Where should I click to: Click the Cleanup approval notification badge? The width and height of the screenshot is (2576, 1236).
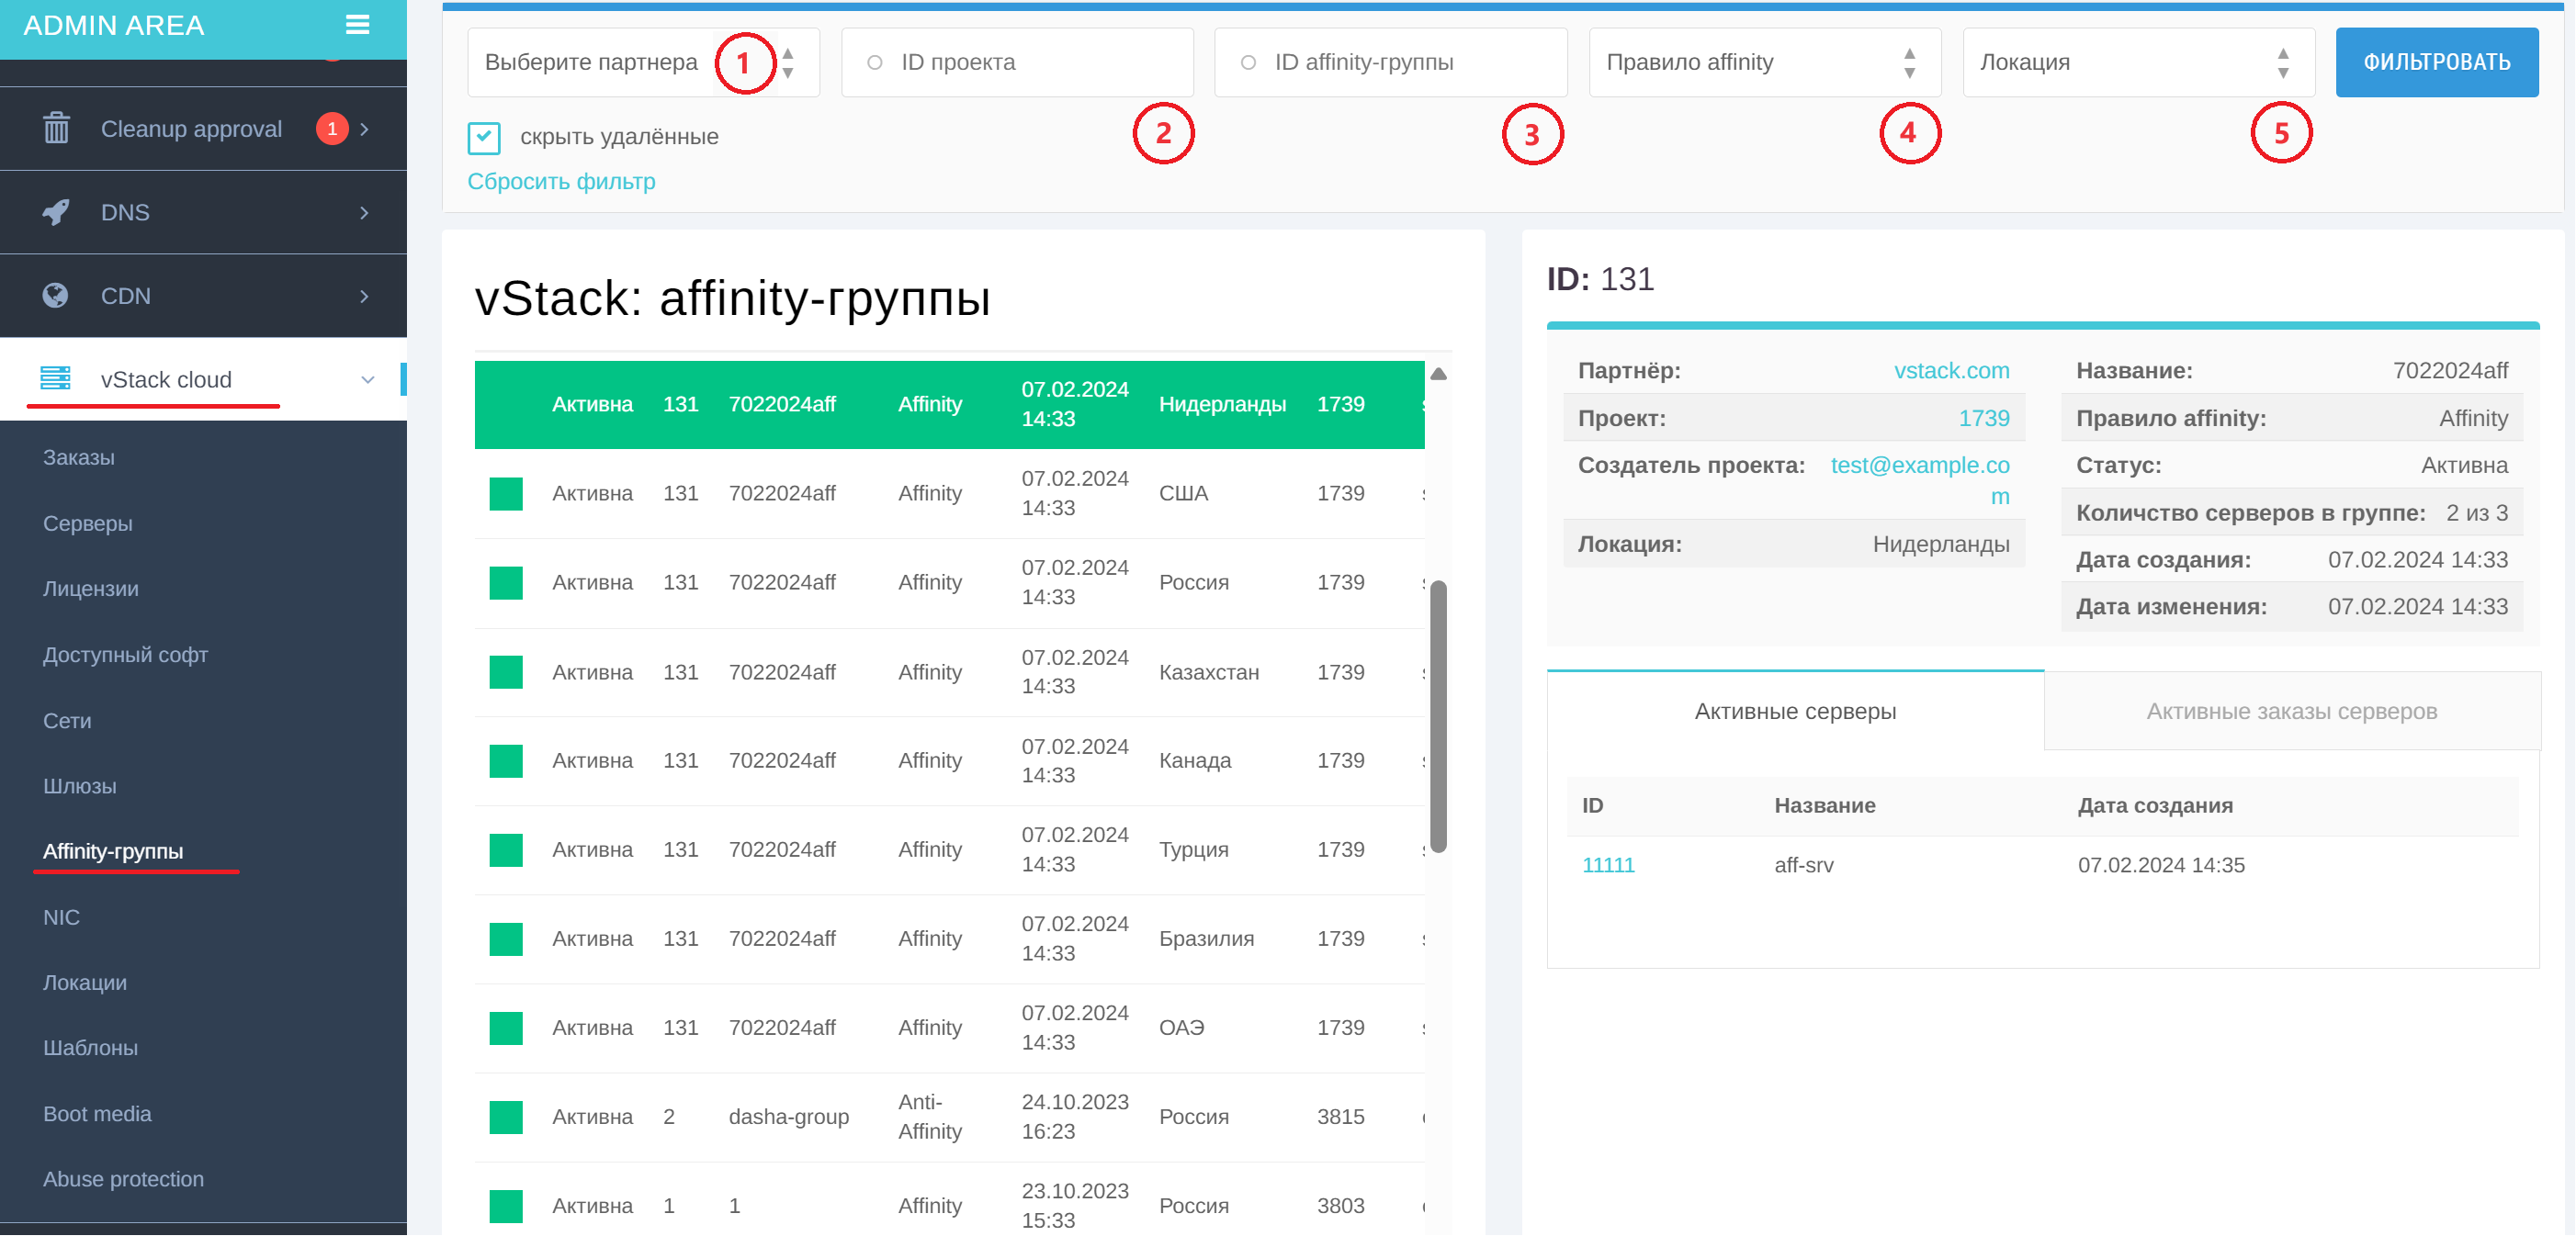point(332,129)
